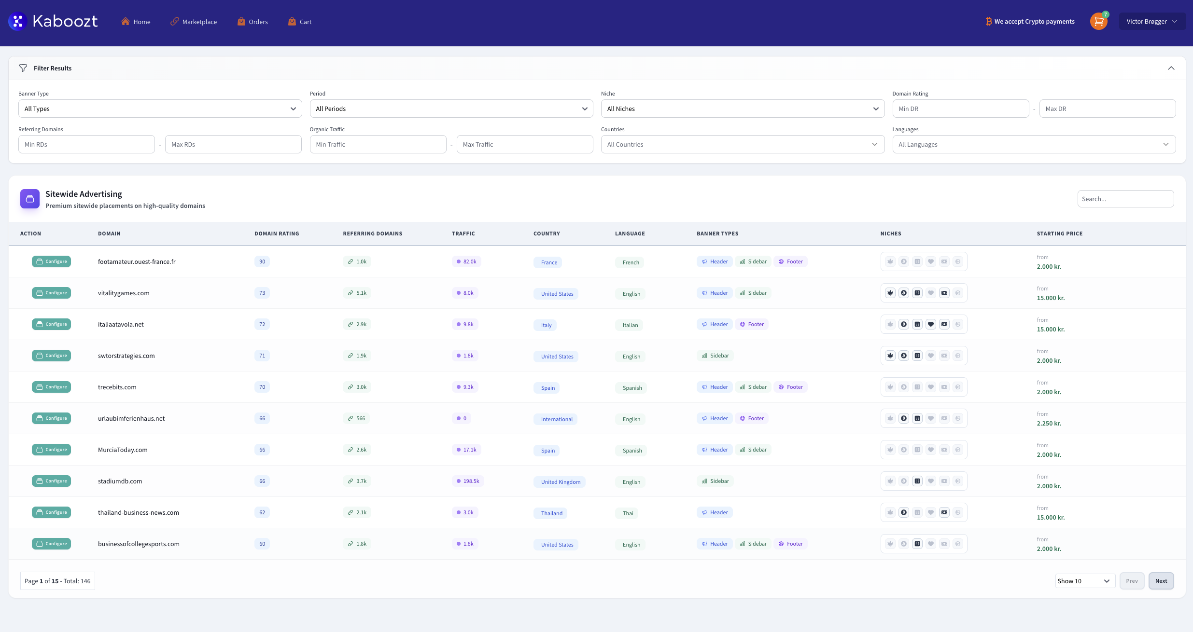The height and width of the screenshot is (632, 1193).
Task: Expand the All Countries selector
Action: (x=743, y=144)
